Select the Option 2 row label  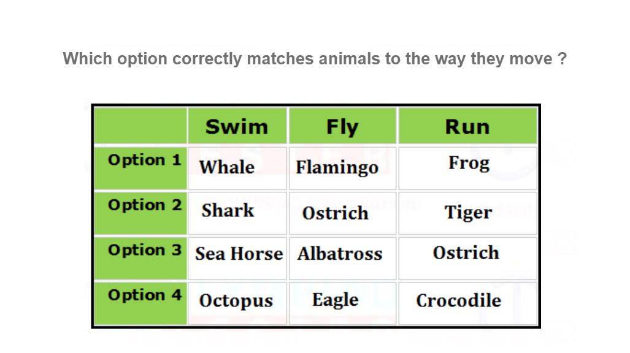[144, 205]
